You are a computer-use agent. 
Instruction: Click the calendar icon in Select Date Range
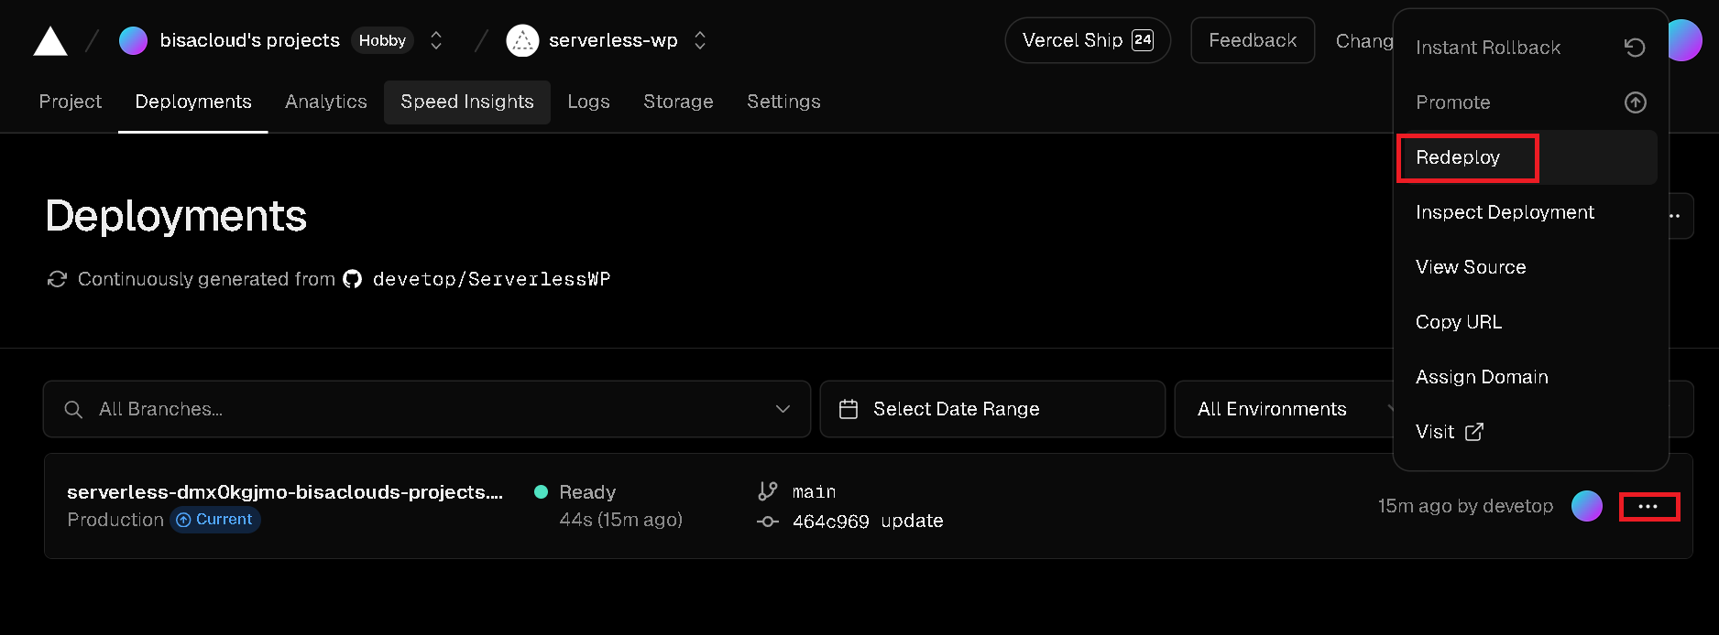[849, 408]
